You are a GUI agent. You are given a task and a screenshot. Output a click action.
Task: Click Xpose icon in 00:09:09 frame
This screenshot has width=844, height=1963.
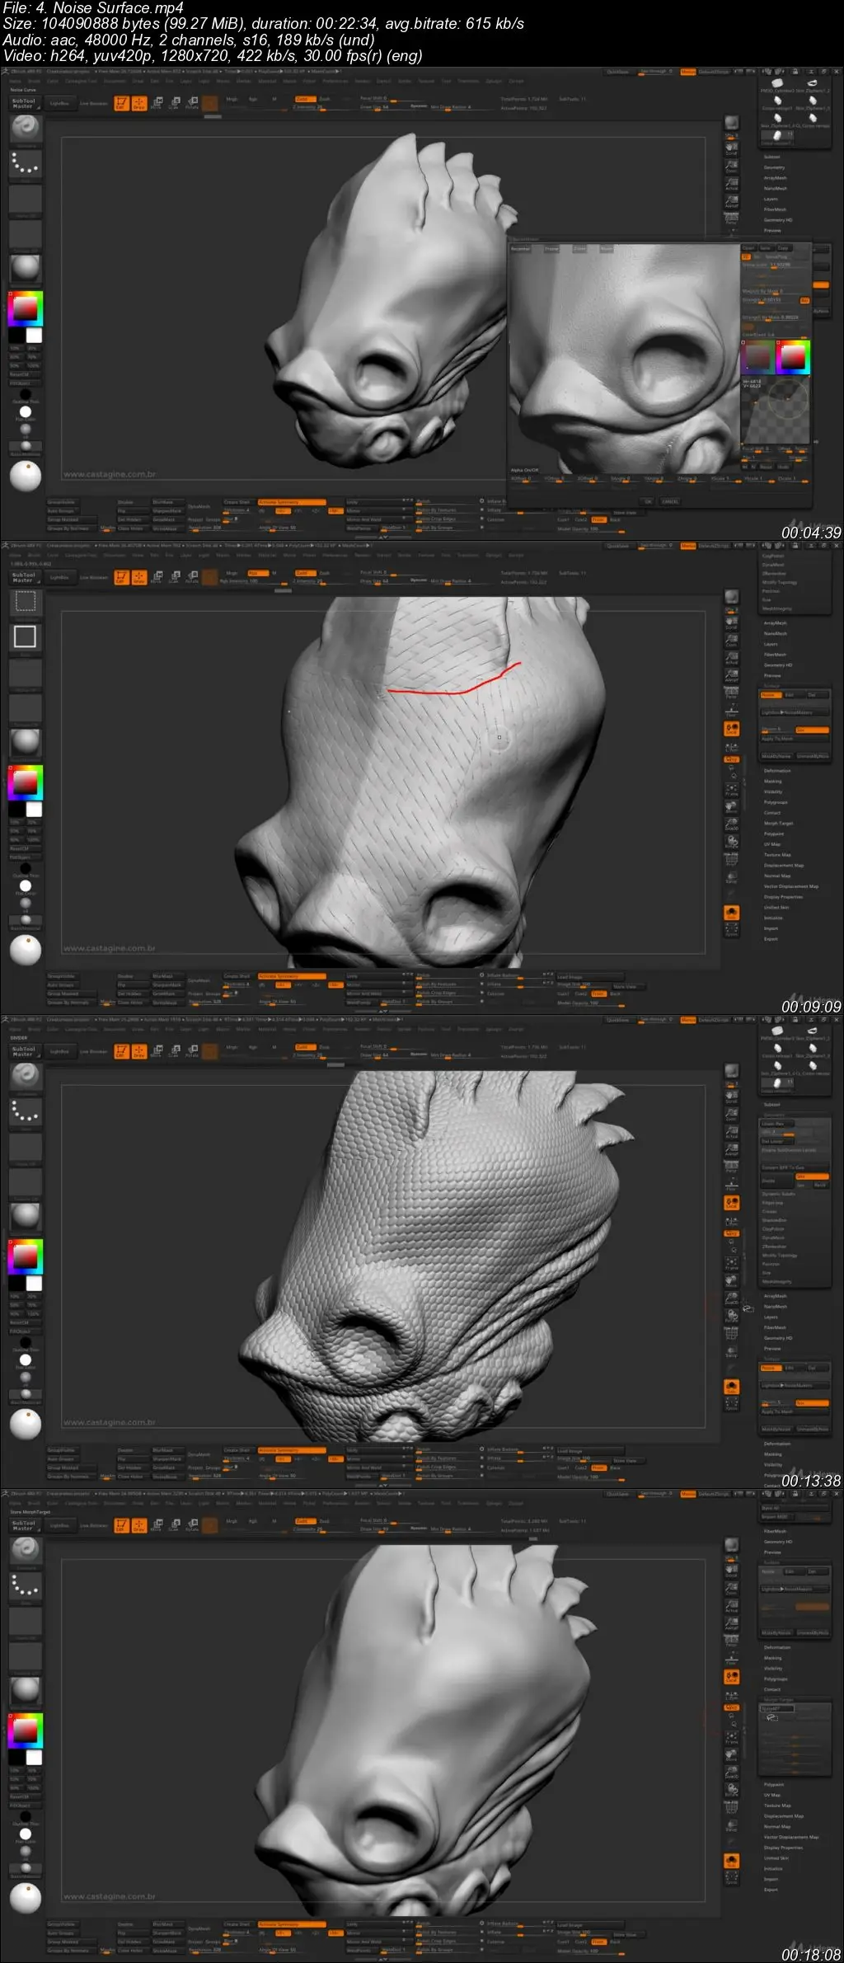731,930
